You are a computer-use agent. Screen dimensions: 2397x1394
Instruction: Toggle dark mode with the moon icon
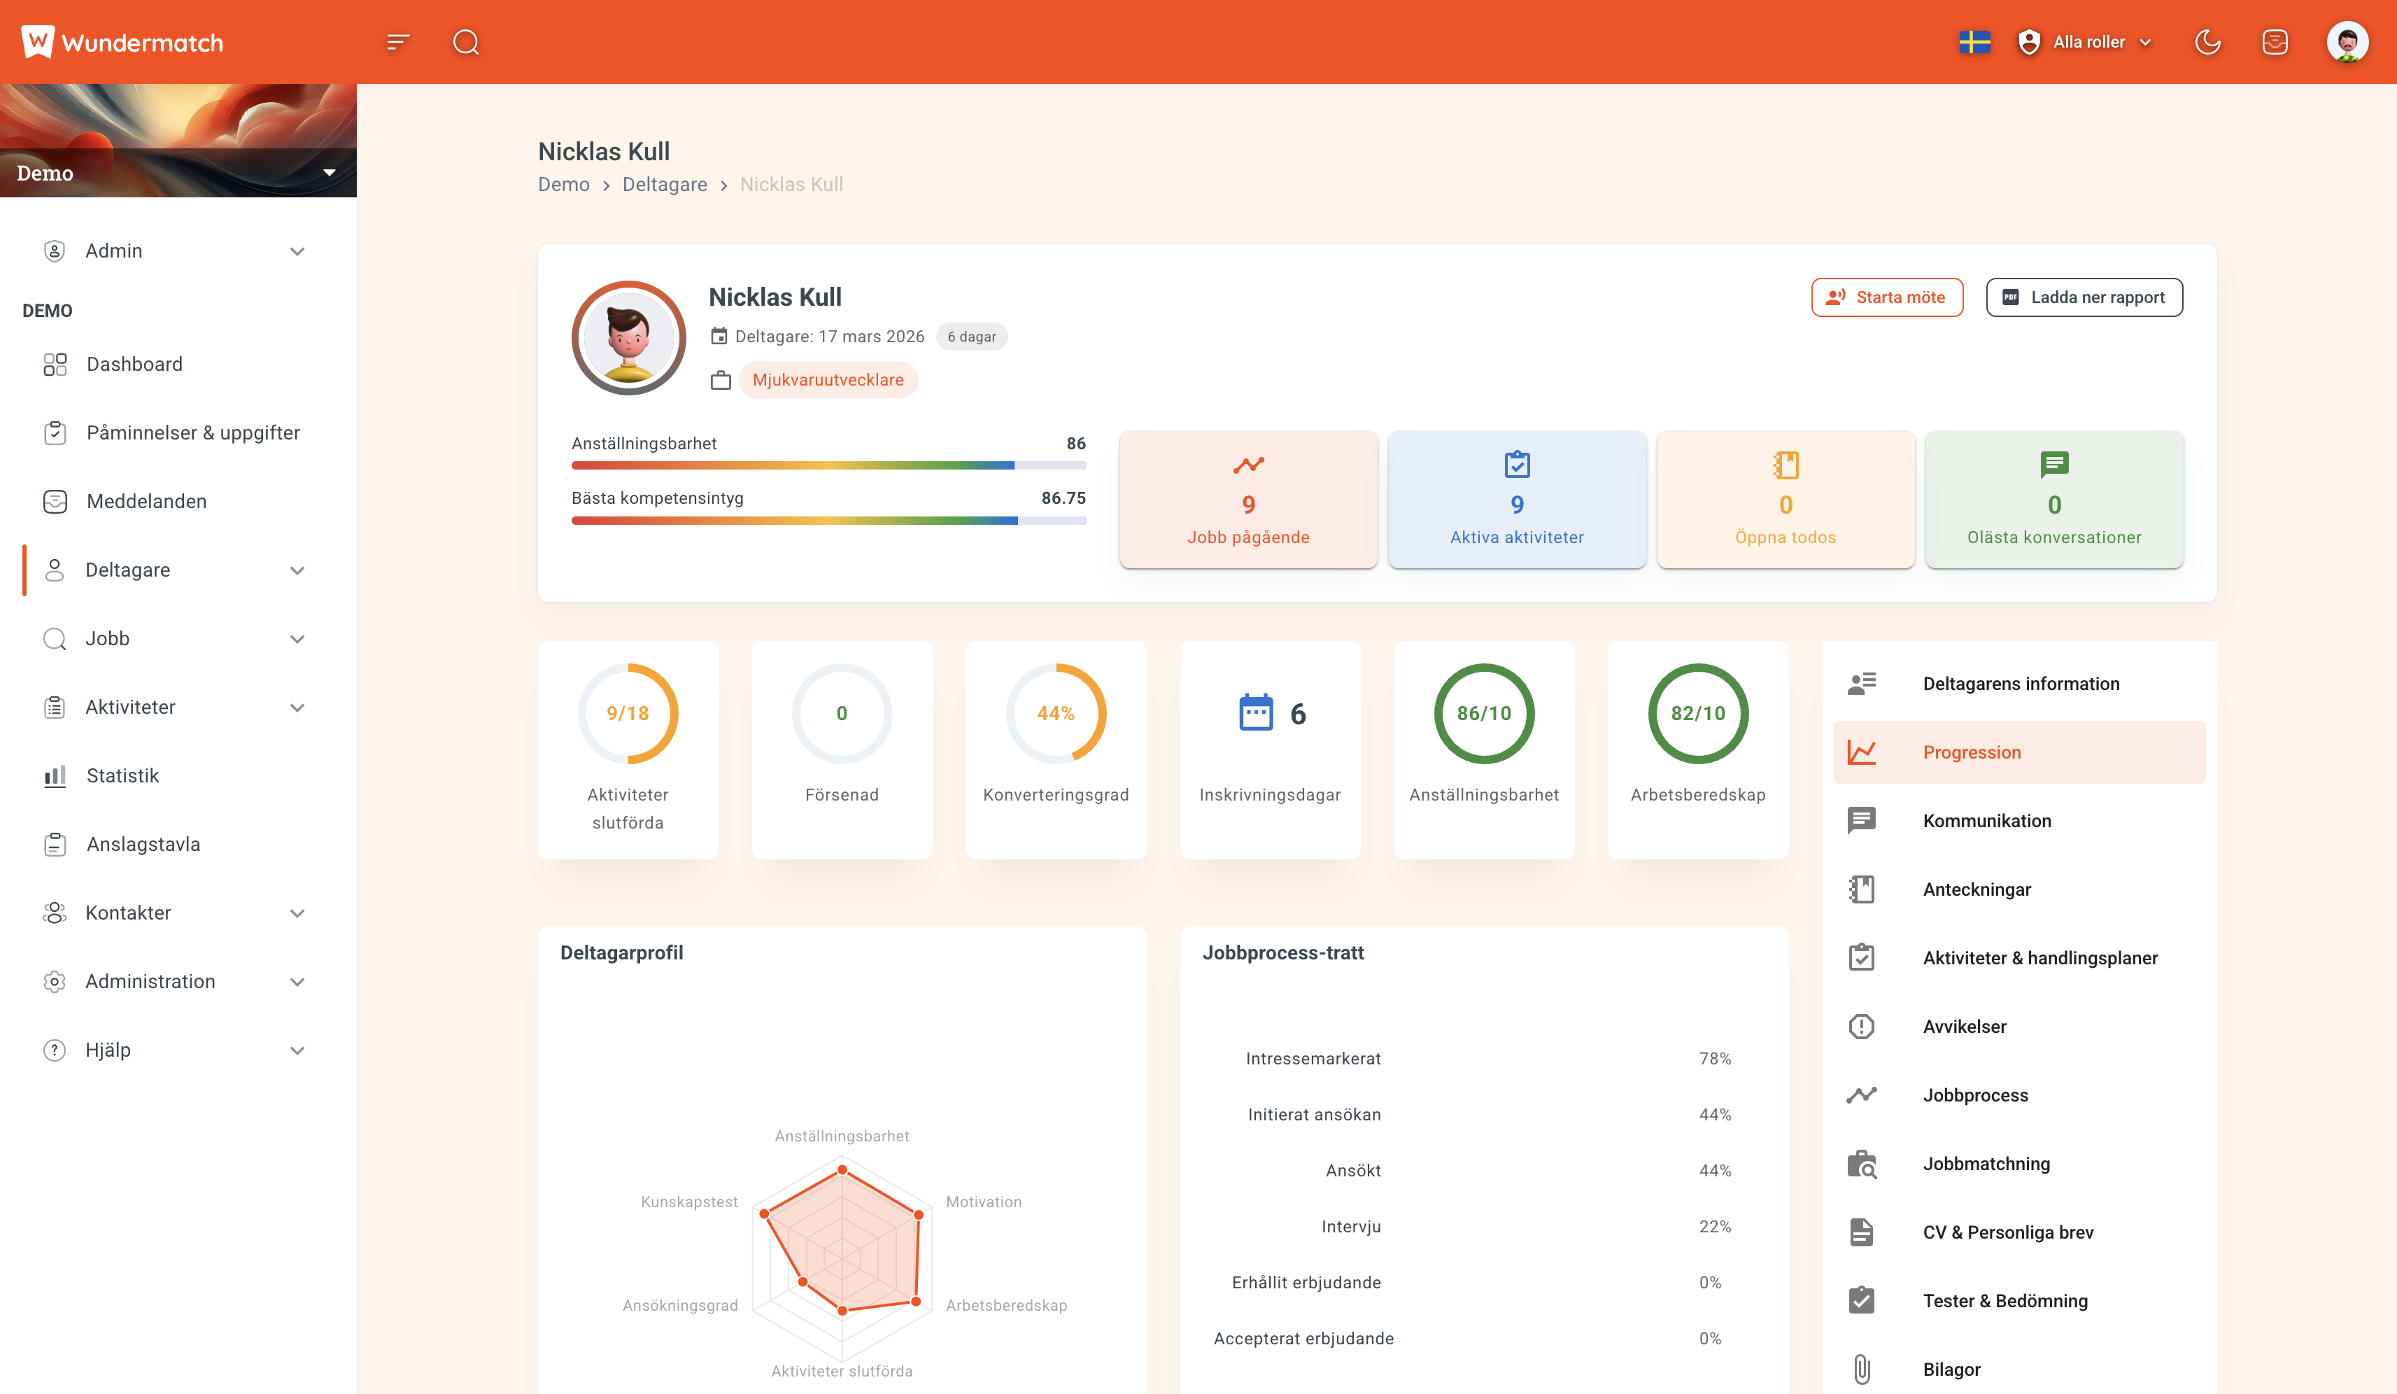2209,41
